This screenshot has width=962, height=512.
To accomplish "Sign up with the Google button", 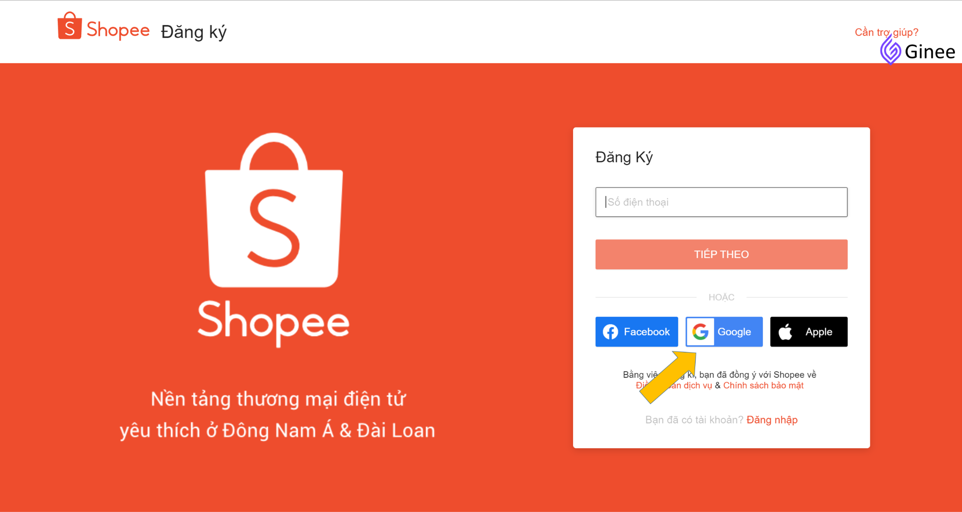I will coord(724,332).
